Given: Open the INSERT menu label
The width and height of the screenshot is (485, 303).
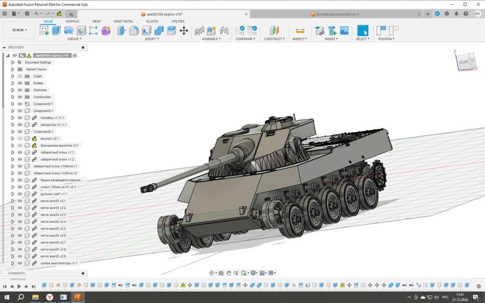Looking at the screenshot, I should 331,39.
